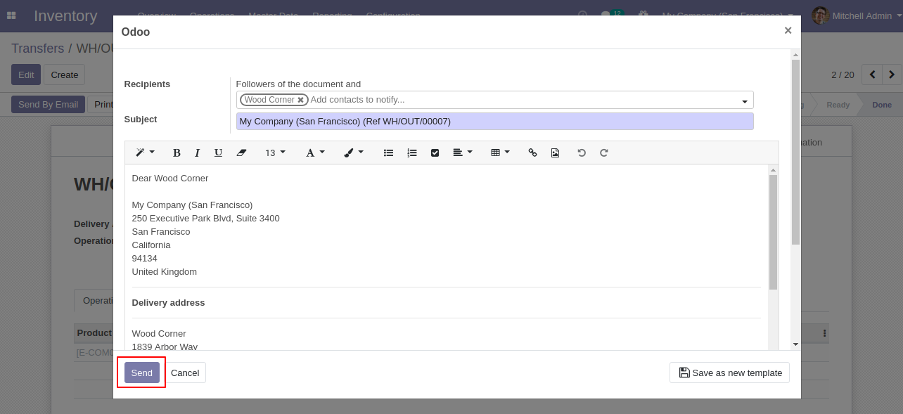The image size is (903, 414).
Task: Close the Odoo dialog
Action: tap(788, 30)
